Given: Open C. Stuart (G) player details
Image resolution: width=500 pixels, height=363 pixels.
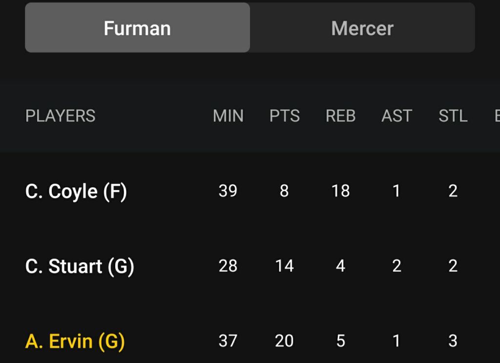Looking at the screenshot, I should tap(80, 266).
